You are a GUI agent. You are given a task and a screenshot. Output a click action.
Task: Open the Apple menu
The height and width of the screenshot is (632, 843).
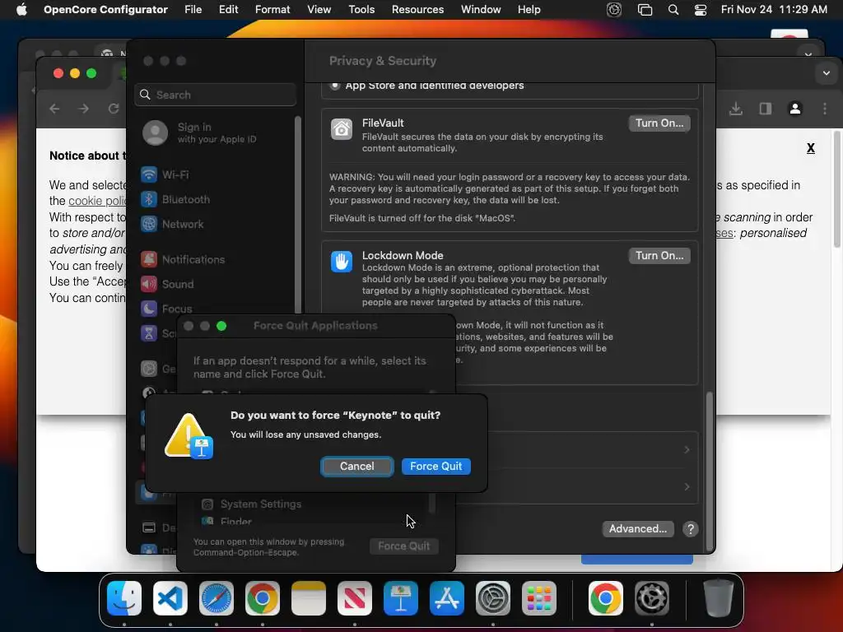pyautogui.click(x=21, y=10)
